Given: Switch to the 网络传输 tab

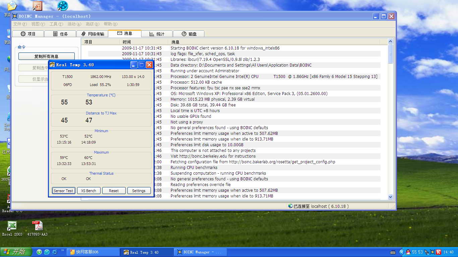Looking at the screenshot, I should (93, 34).
